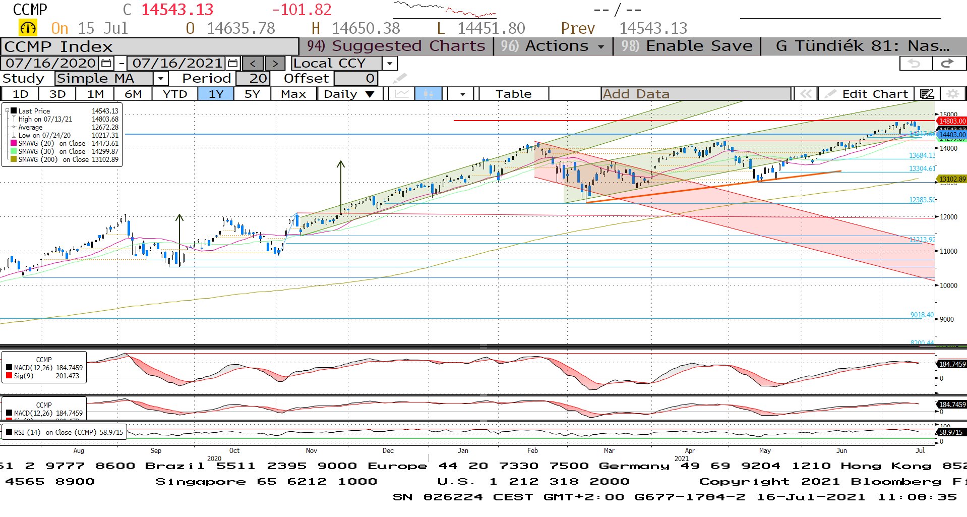Click the Add Data input field
The image size is (967, 517).
coord(696,94)
